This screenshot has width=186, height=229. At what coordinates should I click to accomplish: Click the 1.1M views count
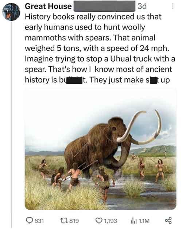tap(144, 221)
